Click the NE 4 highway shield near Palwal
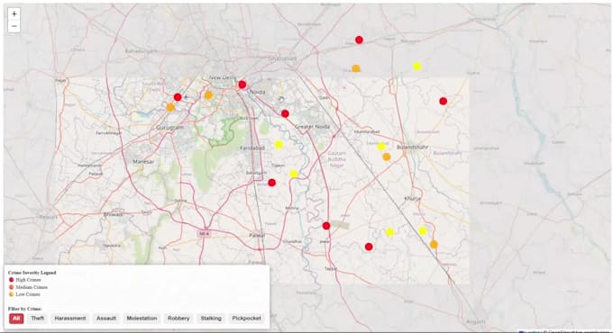613x333 pixels. 204,234
